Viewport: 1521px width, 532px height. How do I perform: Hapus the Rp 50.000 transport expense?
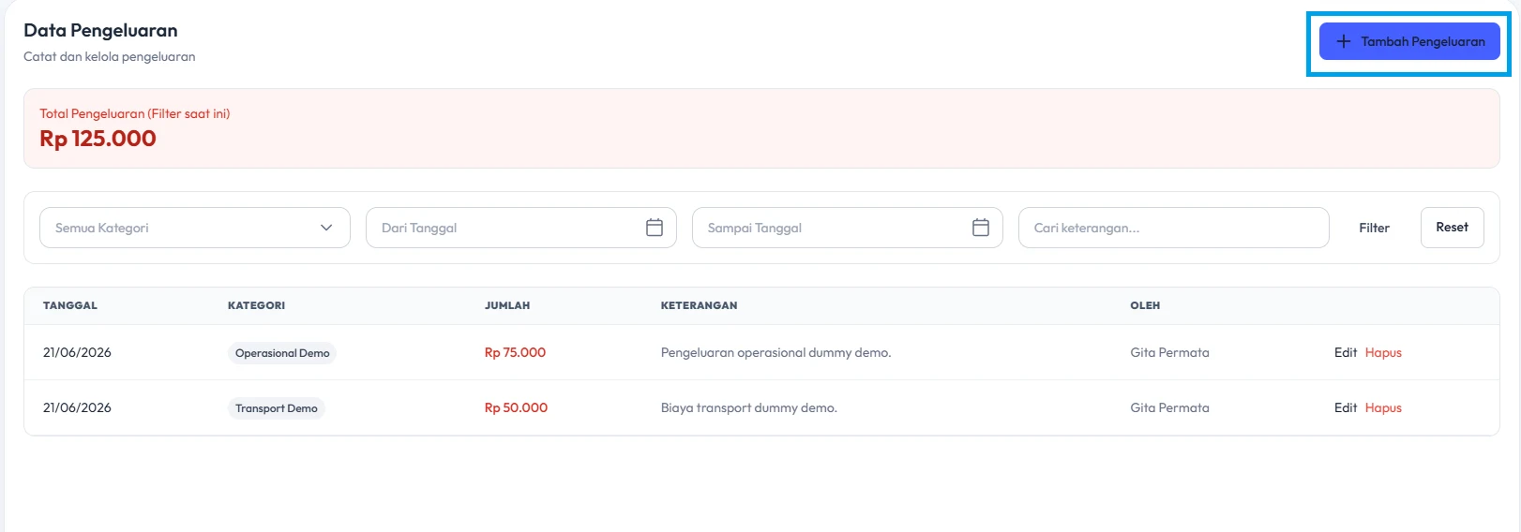click(x=1383, y=407)
